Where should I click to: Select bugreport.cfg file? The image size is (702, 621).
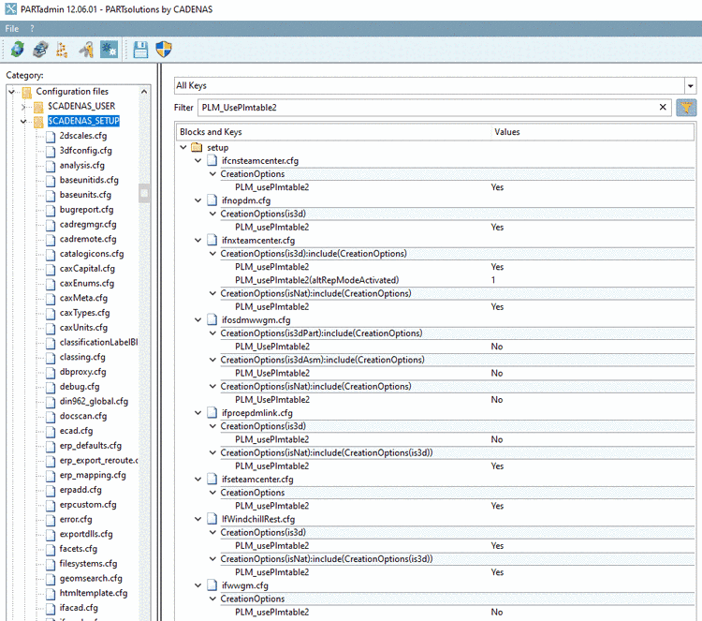[86, 210]
